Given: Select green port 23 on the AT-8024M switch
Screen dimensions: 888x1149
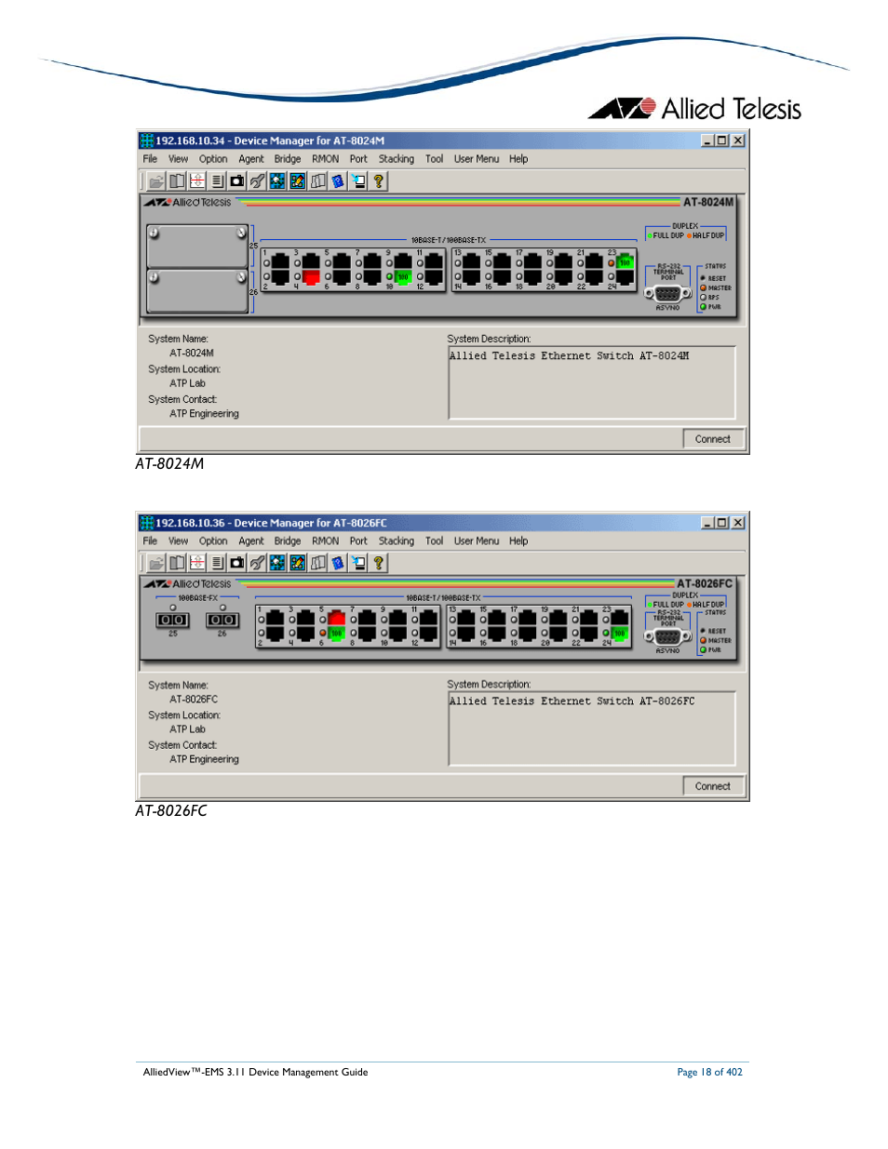Looking at the screenshot, I should click(625, 262).
